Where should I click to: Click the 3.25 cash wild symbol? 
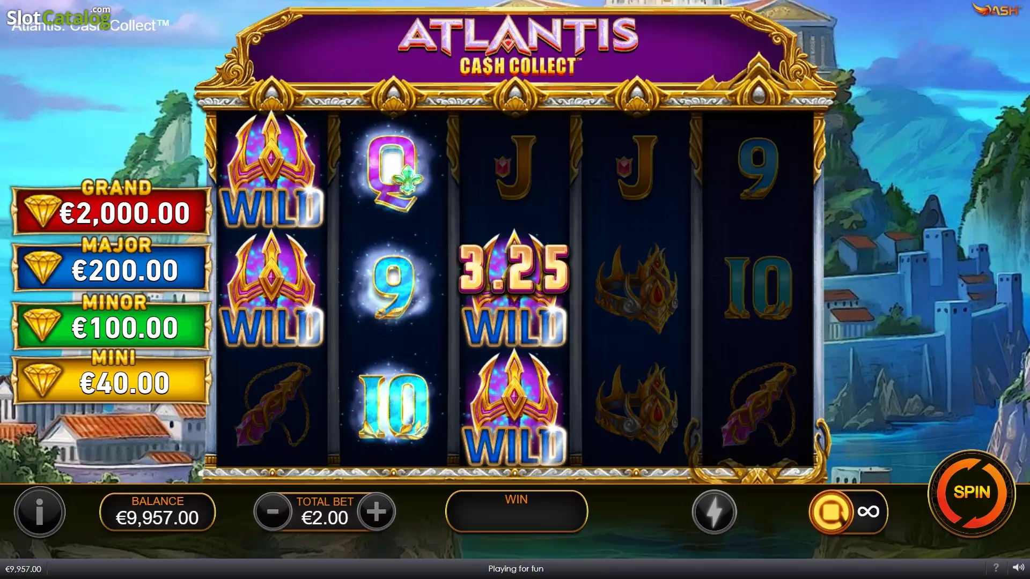tap(514, 289)
